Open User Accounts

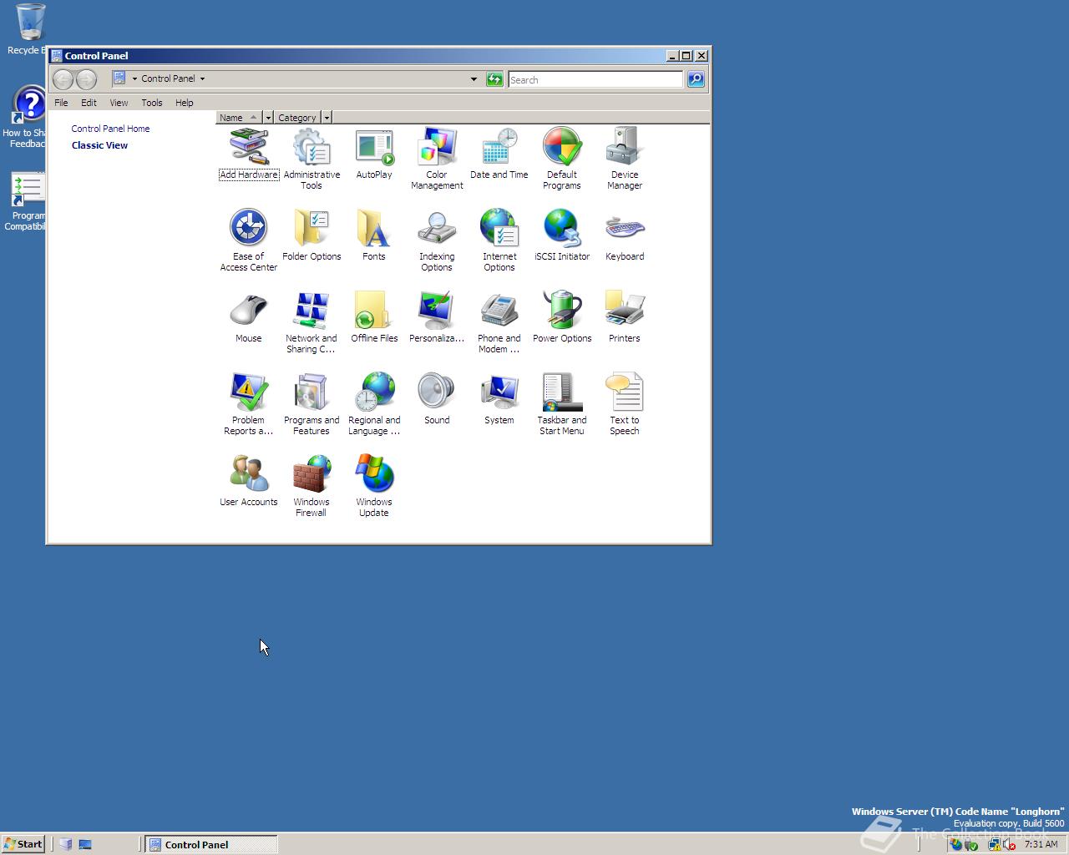pos(249,481)
